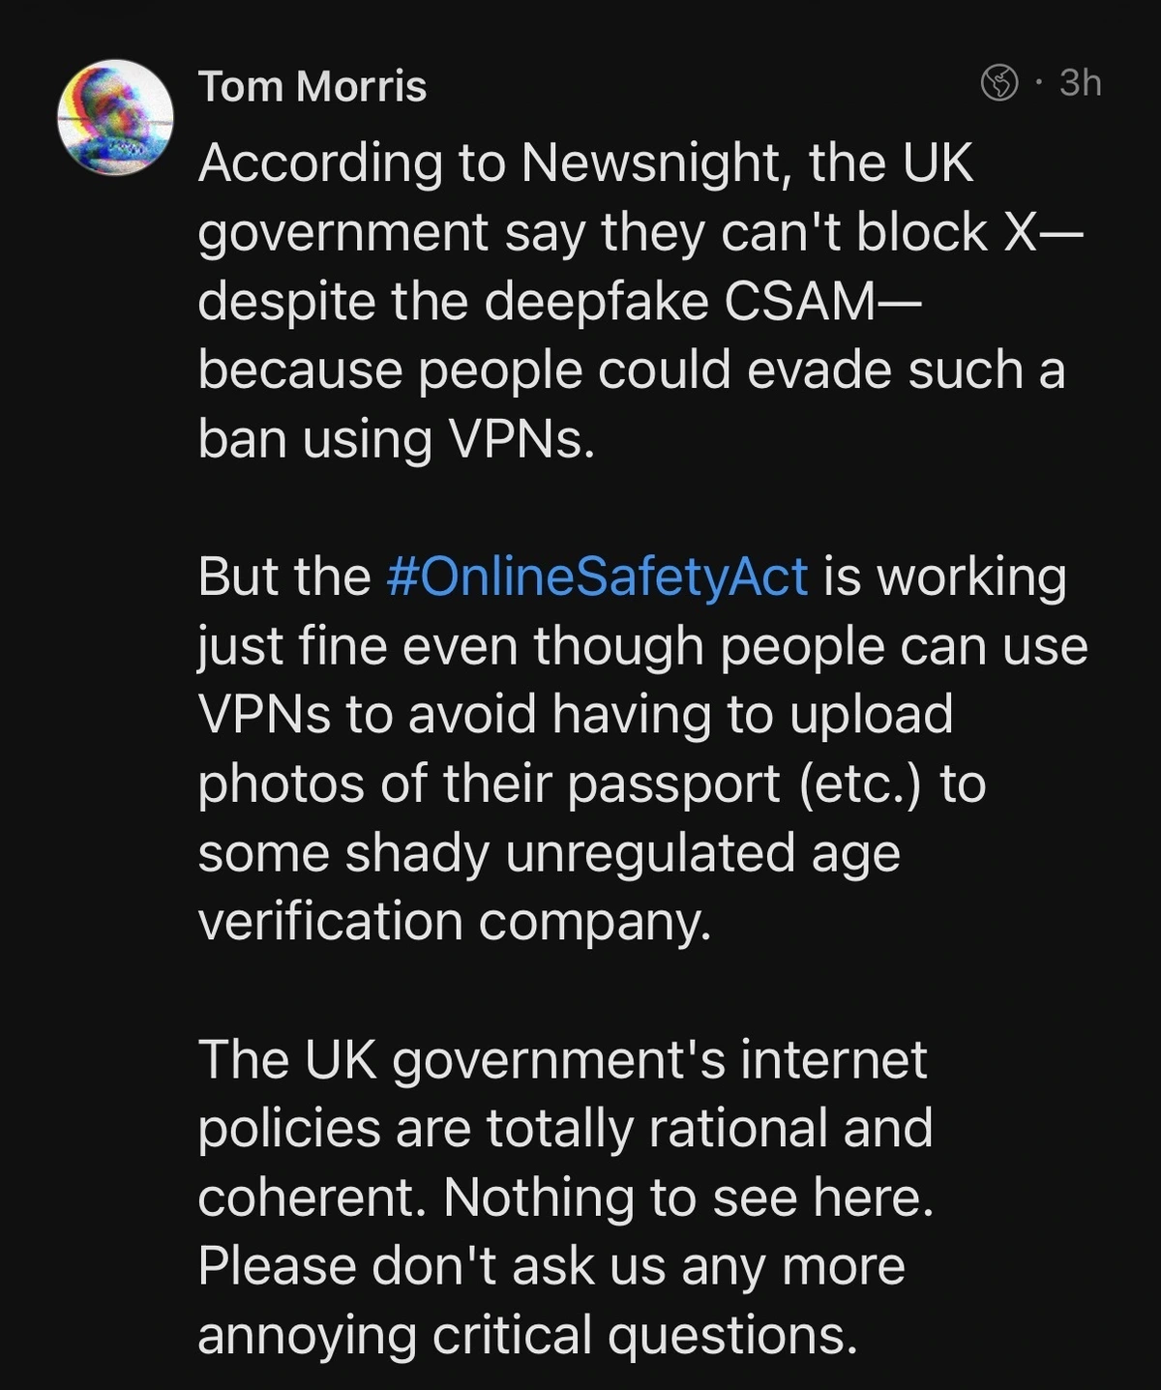Screen dimensions: 1161x1390
Task: Click the globe public visibility icon
Action: click(999, 83)
